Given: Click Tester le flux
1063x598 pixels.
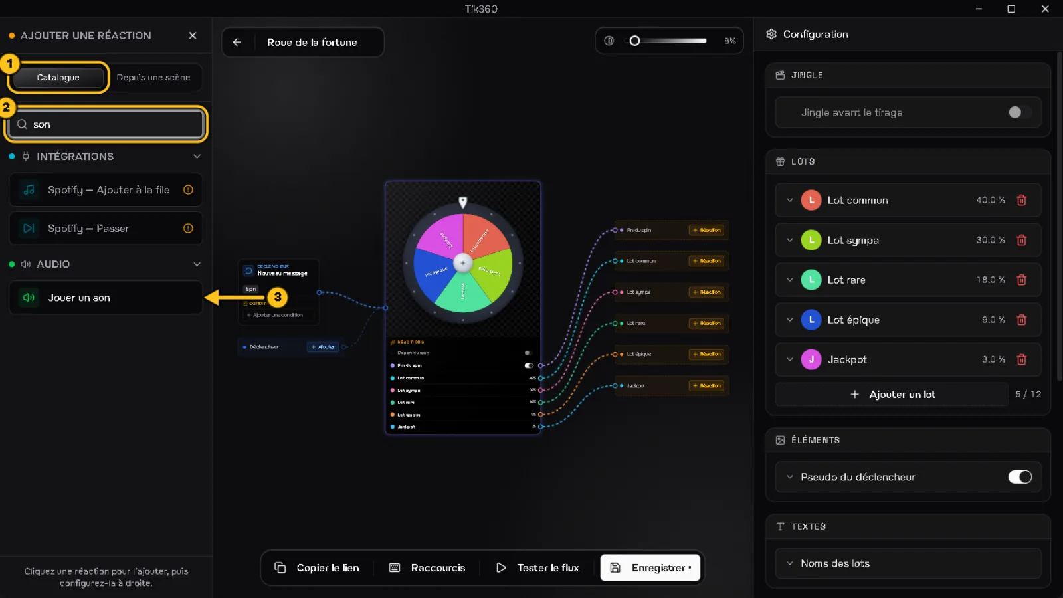Looking at the screenshot, I should [538, 568].
